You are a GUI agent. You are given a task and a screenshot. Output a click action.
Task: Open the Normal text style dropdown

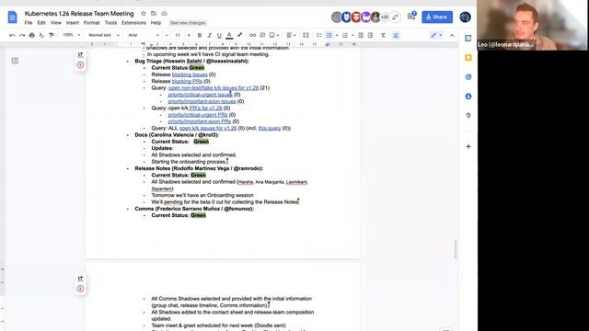tap(104, 35)
